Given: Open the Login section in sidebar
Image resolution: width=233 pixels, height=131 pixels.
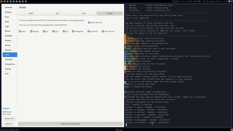Looking at the screenshot, I should [10, 27].
